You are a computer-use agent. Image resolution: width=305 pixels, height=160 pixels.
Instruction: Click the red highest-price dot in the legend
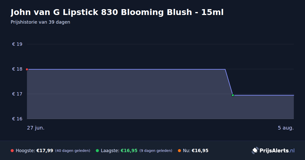pos(12,151)
